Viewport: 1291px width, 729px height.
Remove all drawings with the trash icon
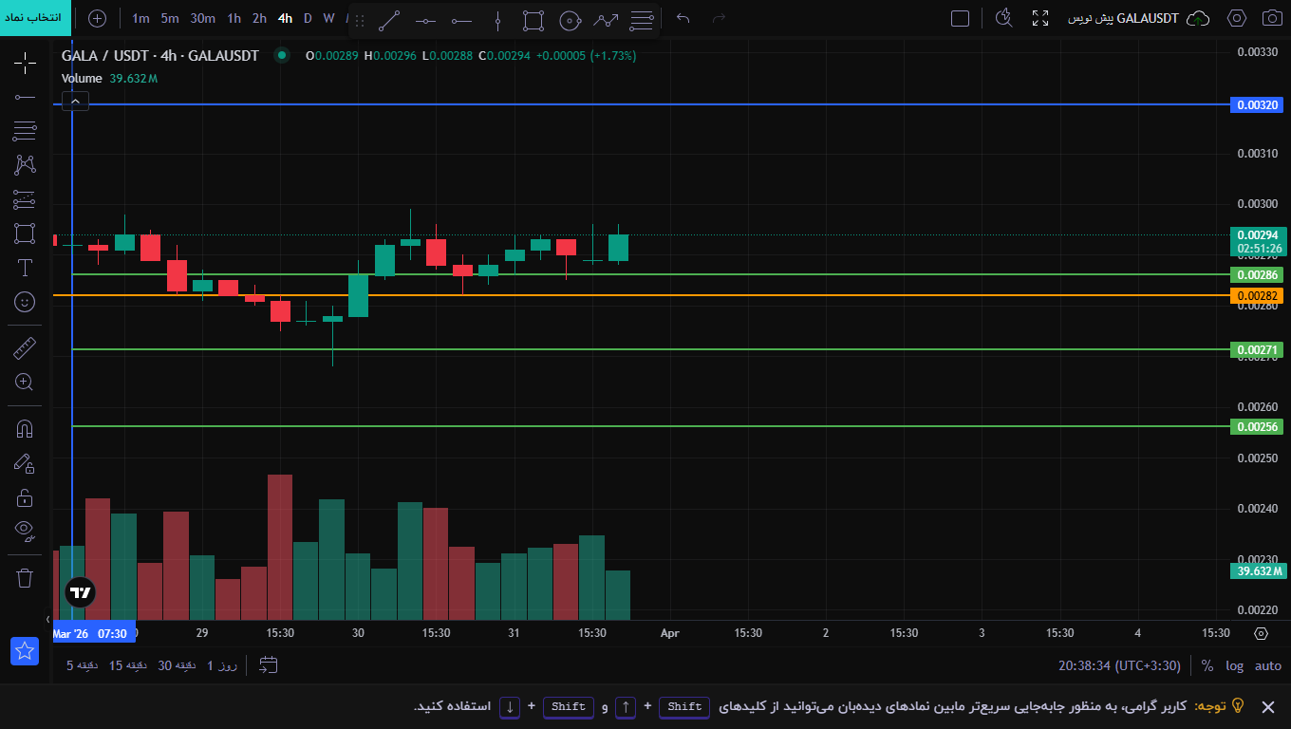point(25,577)
